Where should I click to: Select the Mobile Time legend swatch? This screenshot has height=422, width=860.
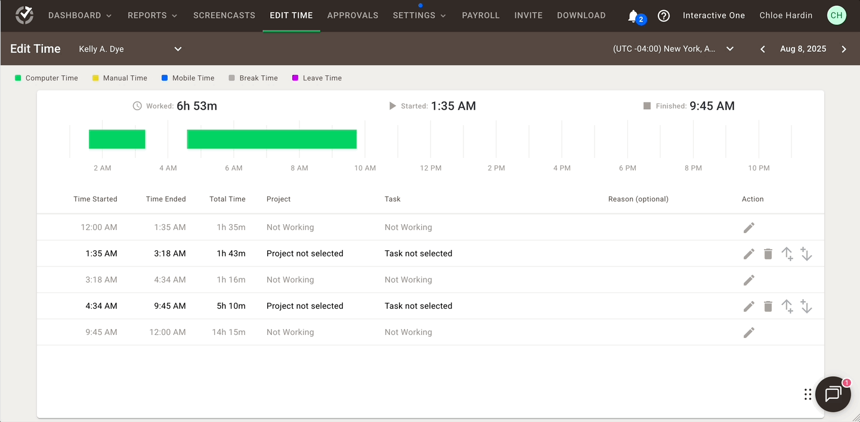[163, 77]
